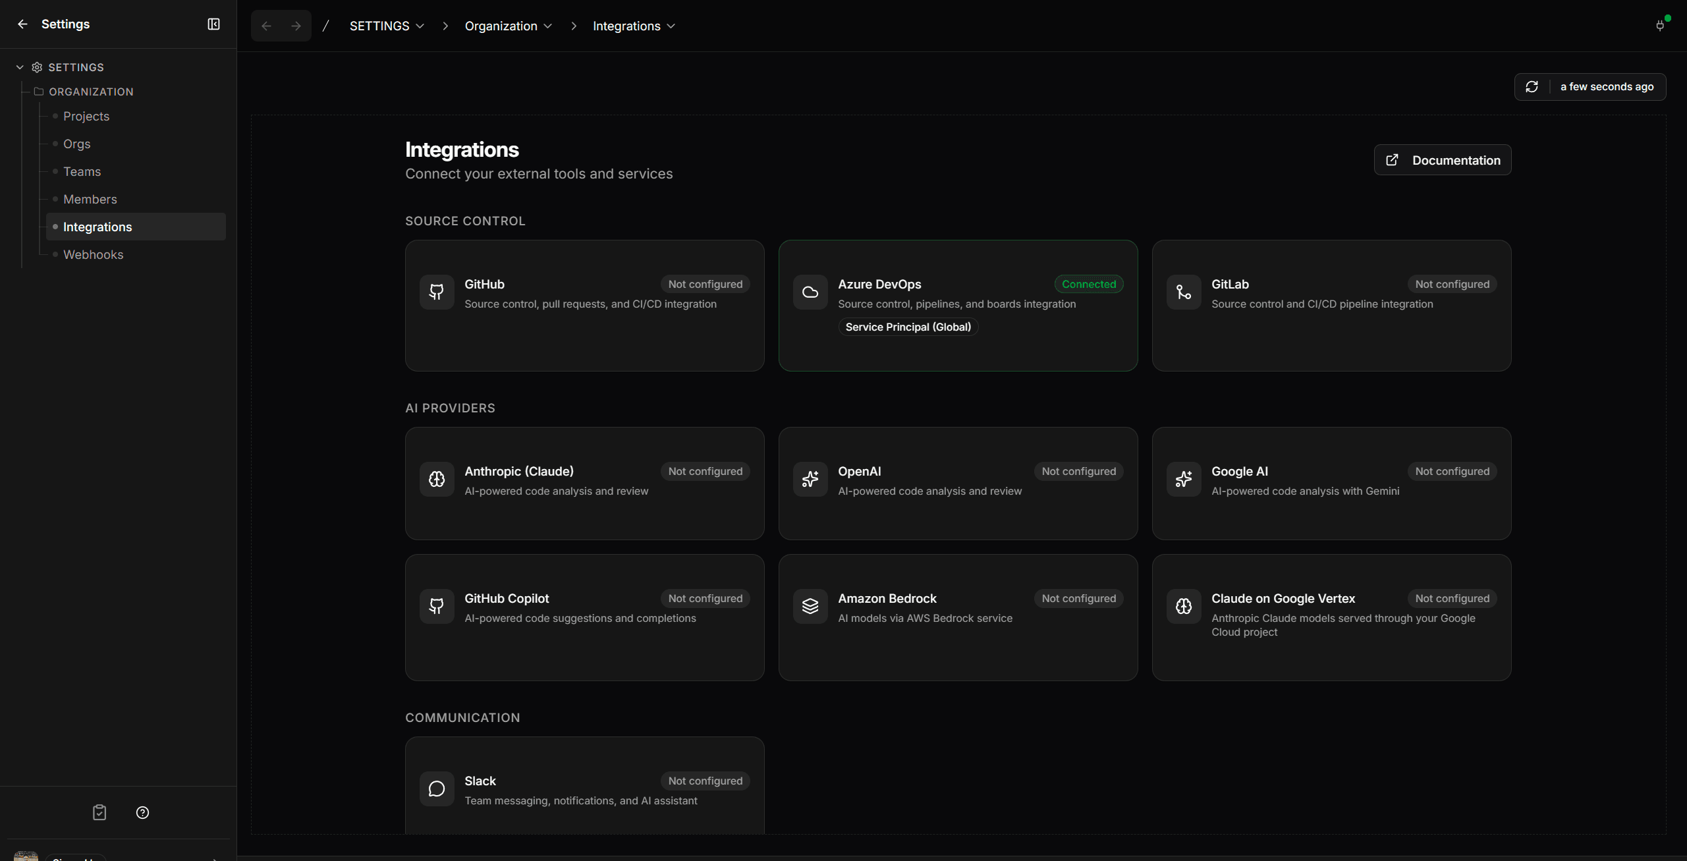Image resolution: width=1687 pixels, height=861 pixels.
Task: Click the GitLab branch icon
Action: [1184, 292]
